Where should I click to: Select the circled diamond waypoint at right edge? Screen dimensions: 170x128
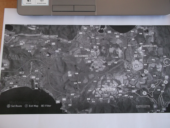(166, 62)
